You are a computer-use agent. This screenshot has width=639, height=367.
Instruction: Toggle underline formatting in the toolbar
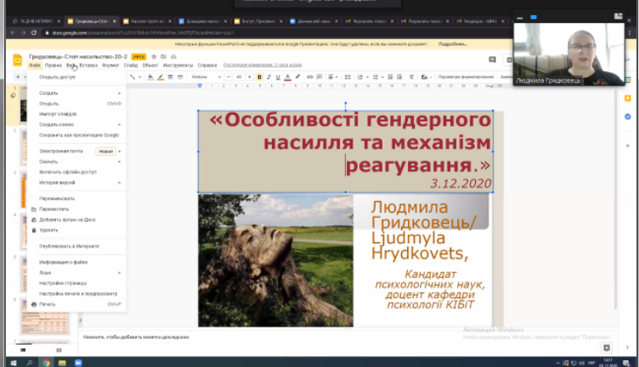(278, 77)
